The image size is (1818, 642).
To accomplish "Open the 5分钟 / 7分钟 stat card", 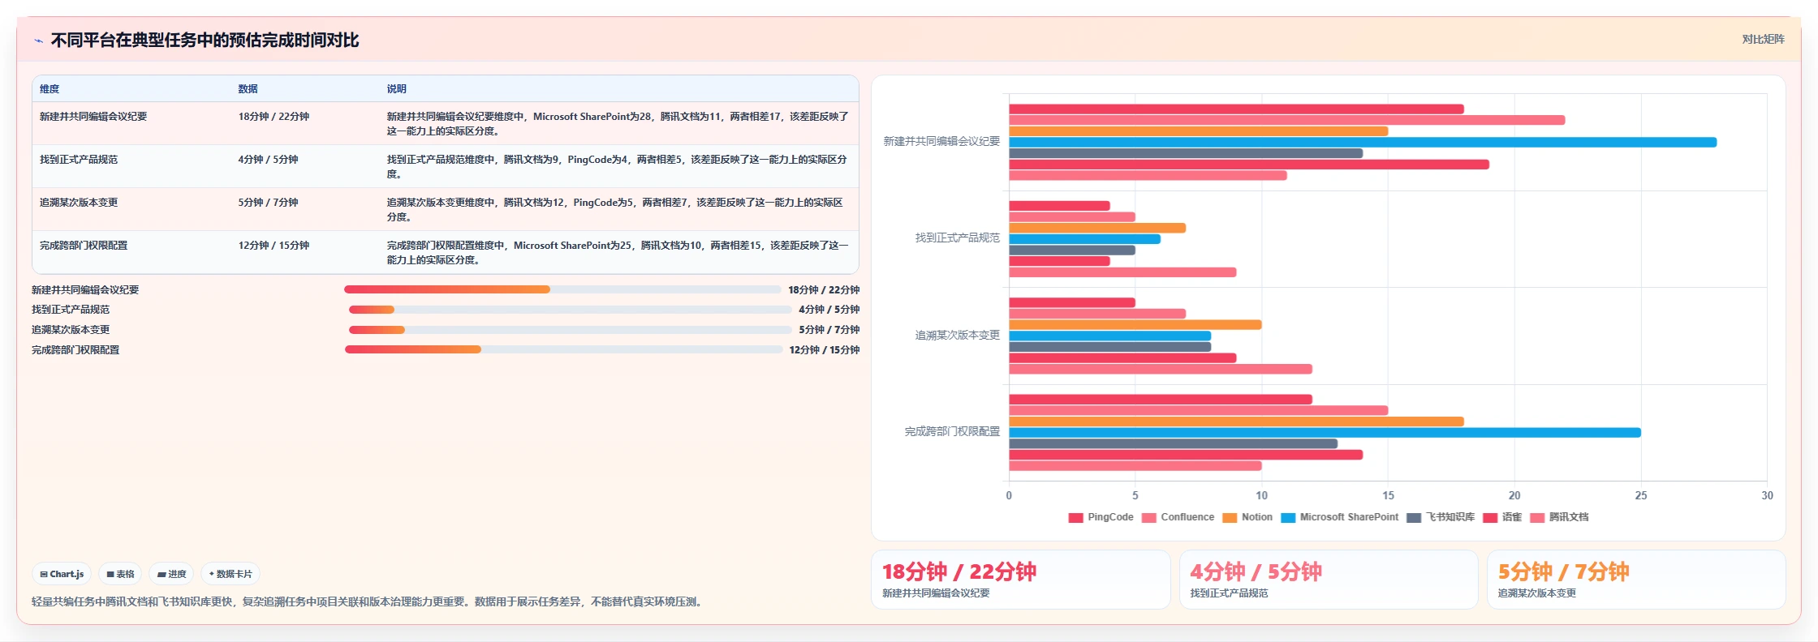I will (x=1636, y=580).
